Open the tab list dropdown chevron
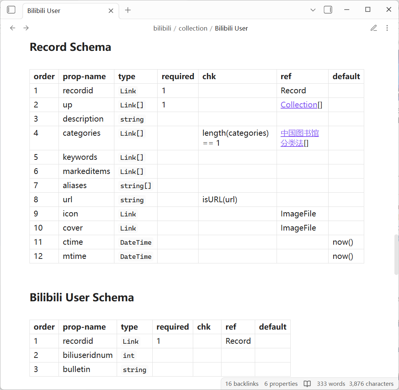The height and width of the screenshot is (390, 399). click(313, 10)
